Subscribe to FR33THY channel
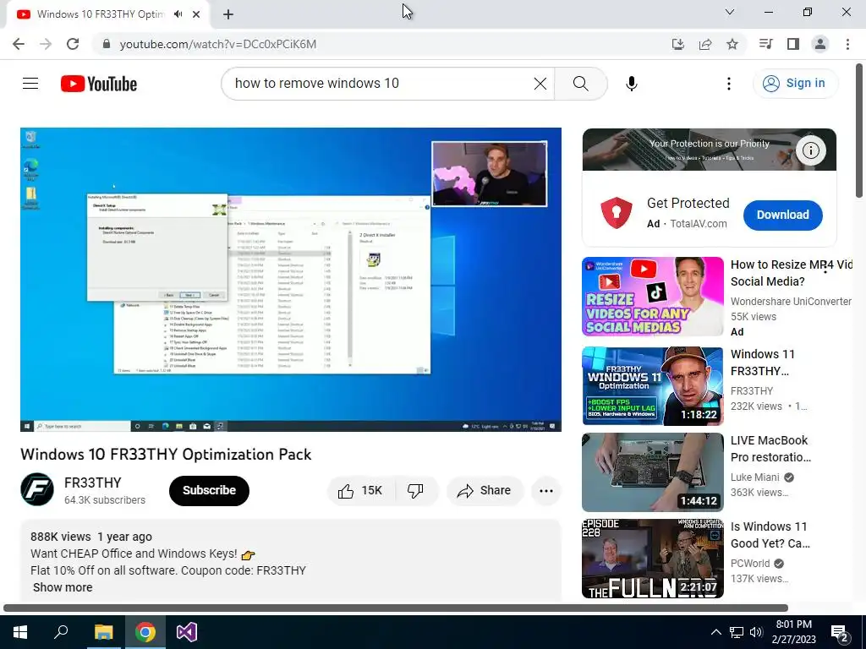Viewport: 866px width, 649px height. 209,490
